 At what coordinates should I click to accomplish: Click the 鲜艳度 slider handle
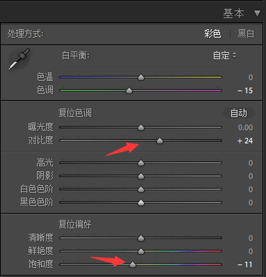point(141,251)
